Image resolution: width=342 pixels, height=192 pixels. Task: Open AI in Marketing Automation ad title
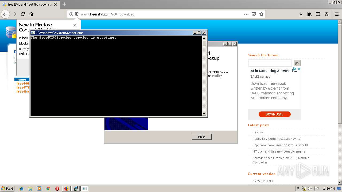pyautogui.click(x=274, y=71)
